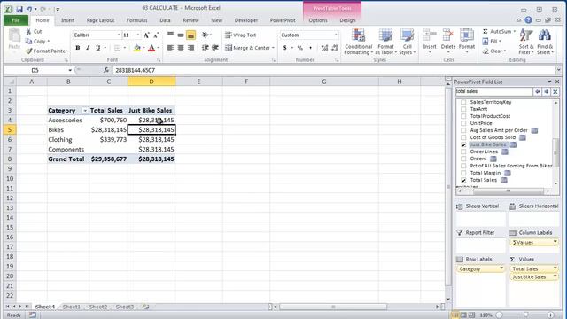567x319 pixels.
Task: Open the Just Bike Sales values dropdown
Action: (555, 276)
